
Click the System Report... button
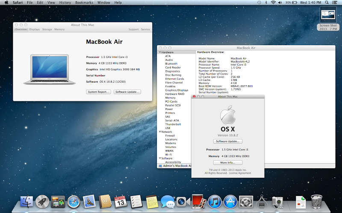pyautogui.click(x=99, y=92)
